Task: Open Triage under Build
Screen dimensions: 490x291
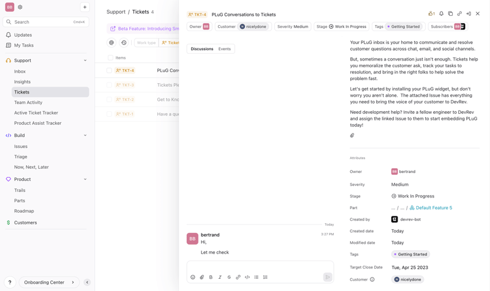Action: tap(21, 157)
